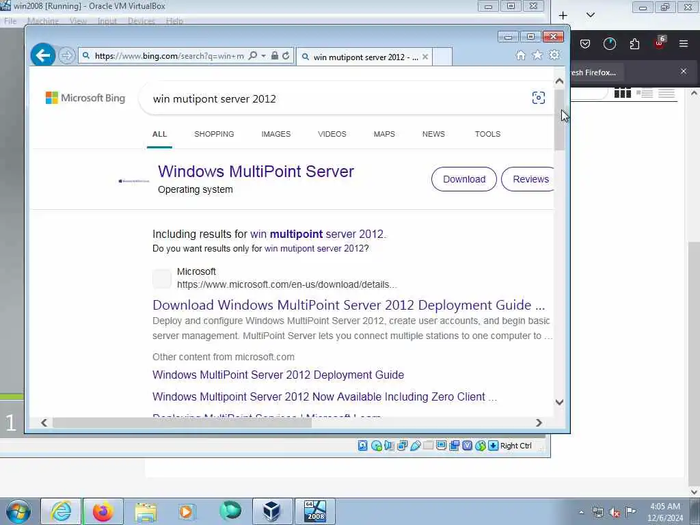Screen dimensions: 700x525
Task: Go back with IE back arrow button
Action: (43, 55)
